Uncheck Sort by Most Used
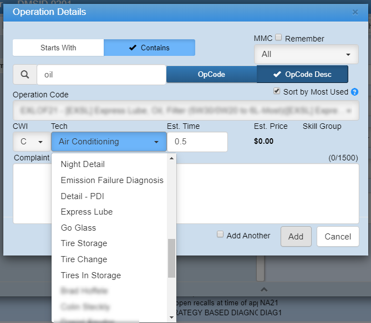The image size is (371, 323). pos(277,91)
